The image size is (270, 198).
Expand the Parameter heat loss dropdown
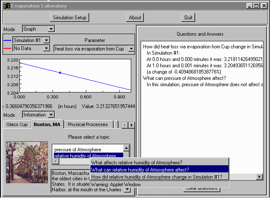pyautogui.click(x=131, y=49)
